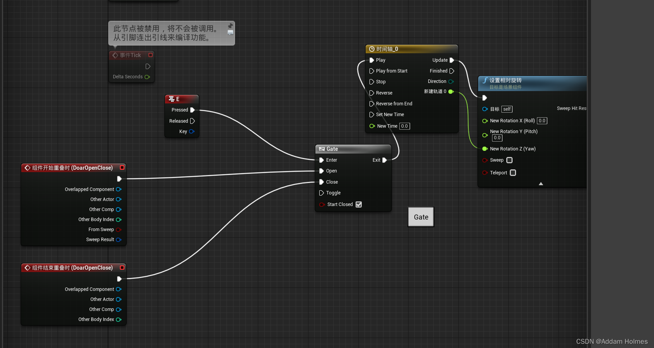Screen dimensions: 654x348
Task: Click the 新建轨道 0 float output pin
Action: click(451, 91)
